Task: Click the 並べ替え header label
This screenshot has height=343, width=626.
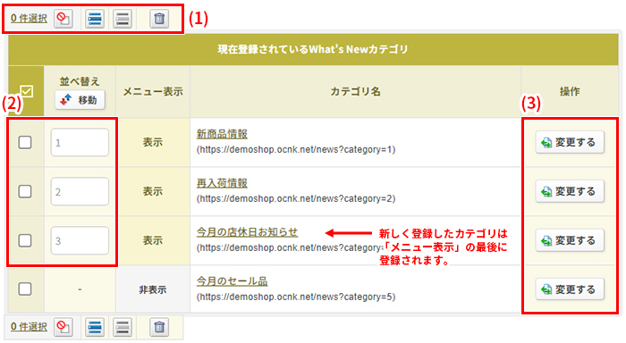Action: [80, 81]
